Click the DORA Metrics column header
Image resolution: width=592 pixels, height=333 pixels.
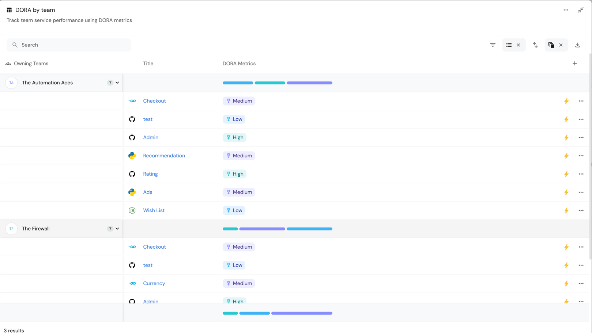239,64
